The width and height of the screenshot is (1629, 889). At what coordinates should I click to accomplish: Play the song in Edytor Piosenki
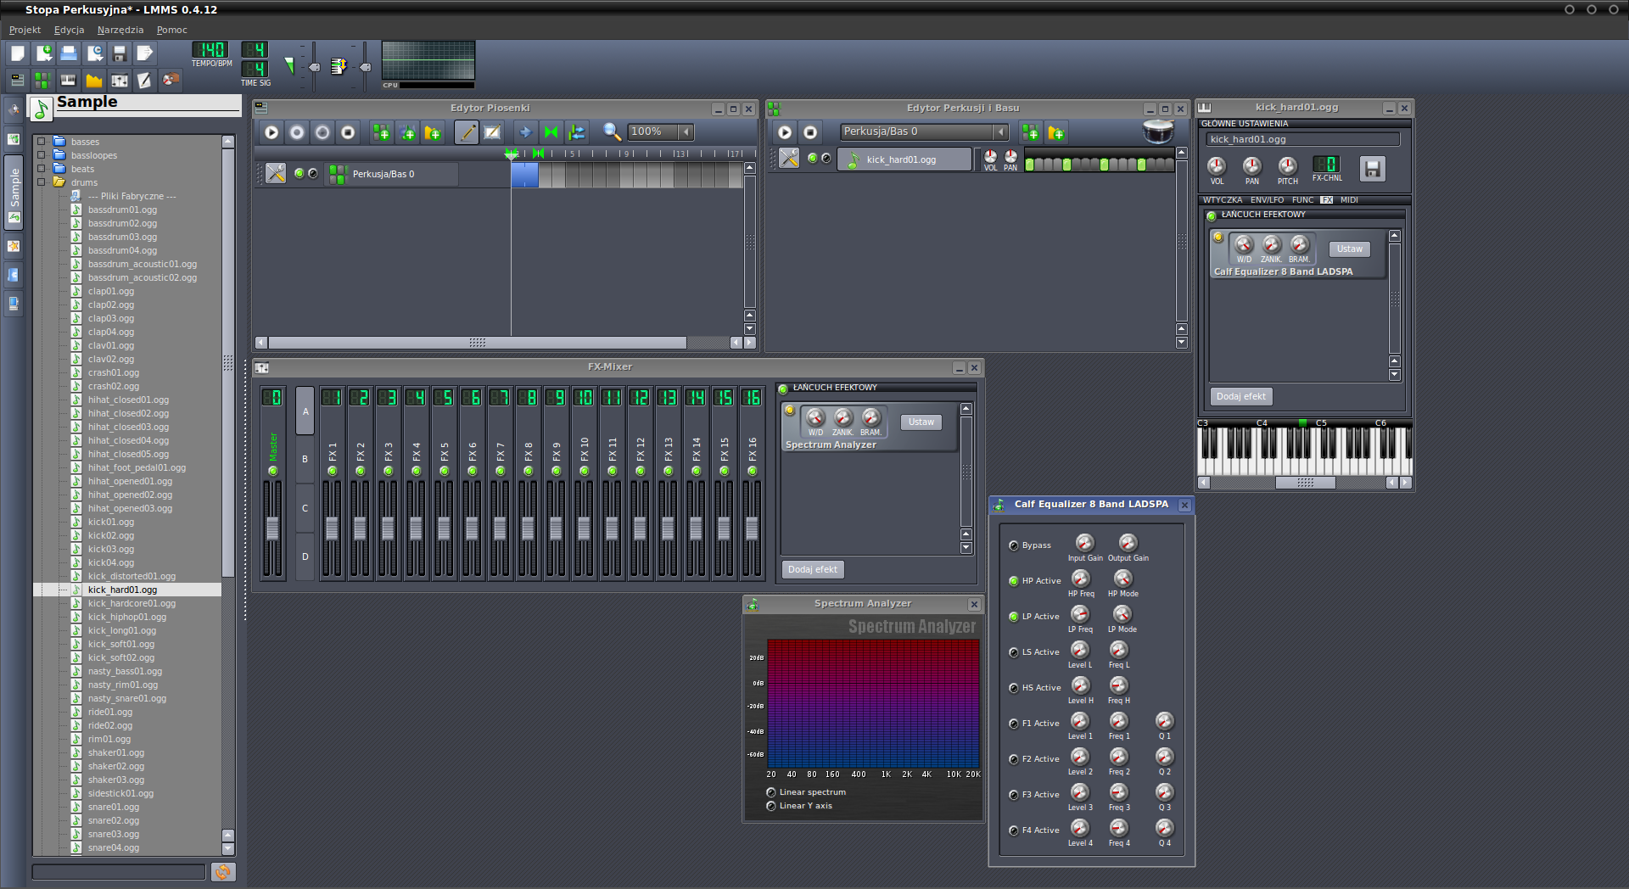271,132
